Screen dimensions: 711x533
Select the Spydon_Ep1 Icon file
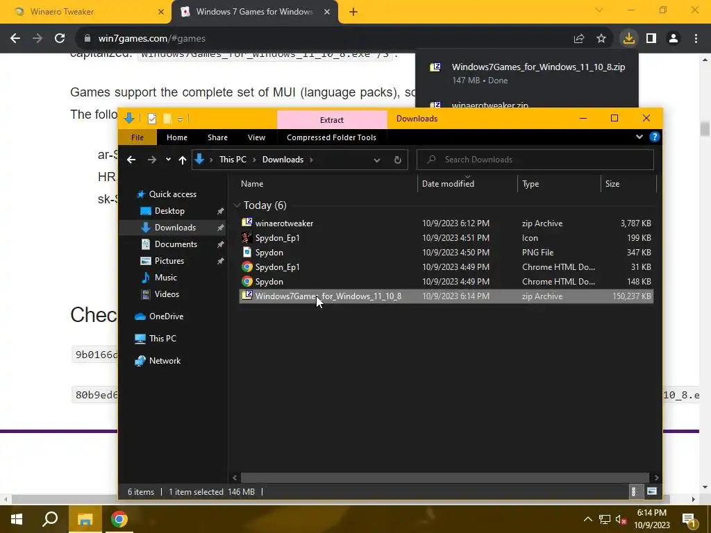pyautogui.click(x=446, y=238)
